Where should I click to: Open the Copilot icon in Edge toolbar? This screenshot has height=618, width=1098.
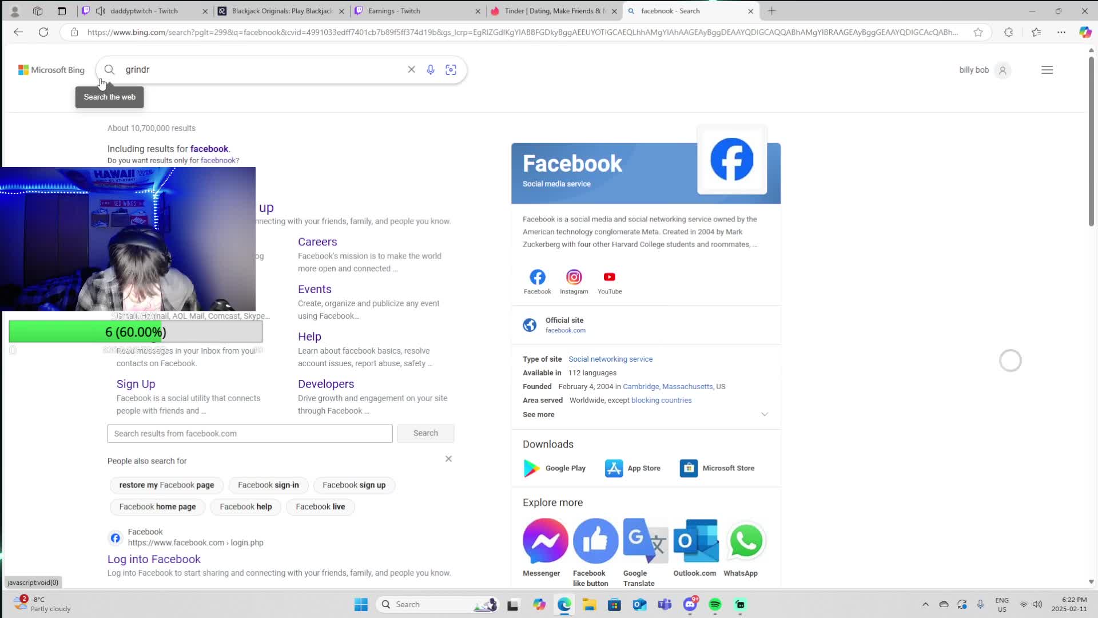click(1085, 32)
